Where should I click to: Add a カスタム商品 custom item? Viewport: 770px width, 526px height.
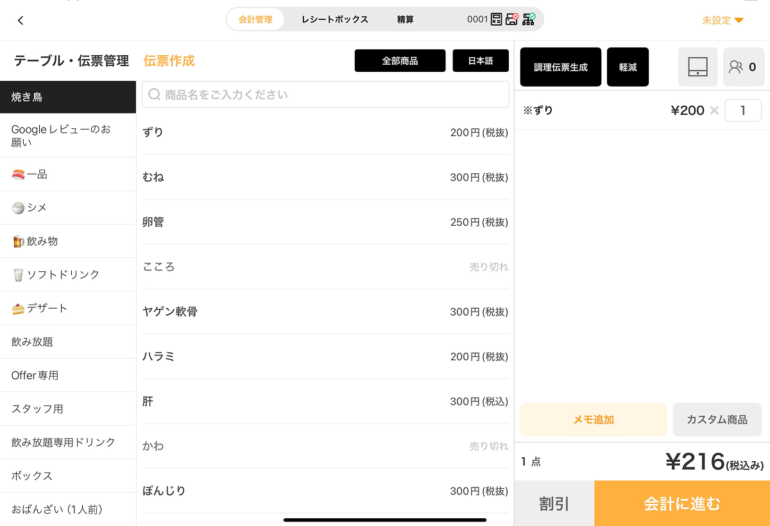point(717,420)
